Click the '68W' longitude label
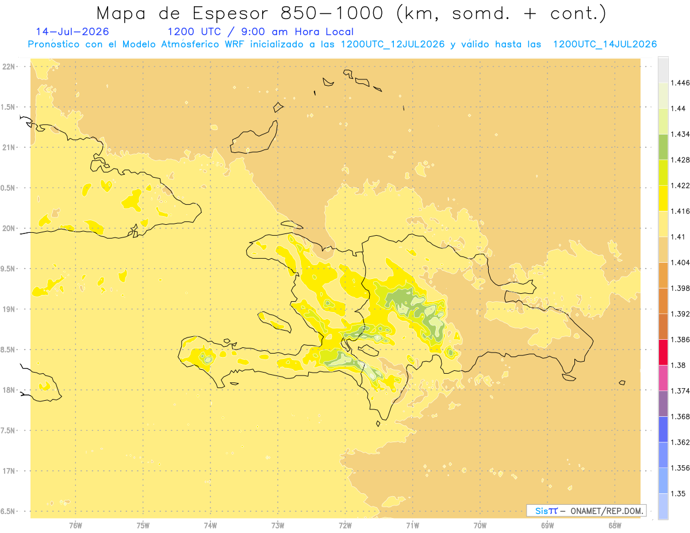 coord(615,526)
